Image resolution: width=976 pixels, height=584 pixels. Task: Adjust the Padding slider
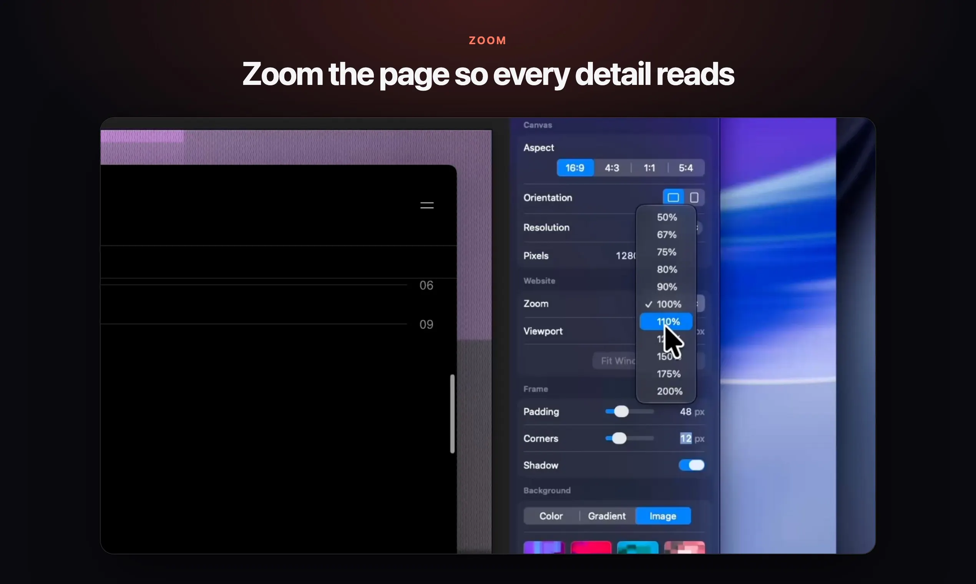629,411
